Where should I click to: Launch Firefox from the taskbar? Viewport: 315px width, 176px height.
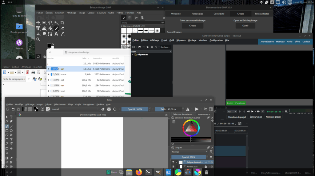click(139, 172)
